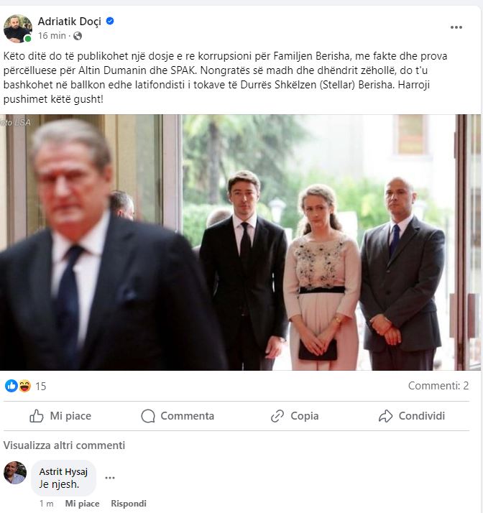
Task: Open Astrit Hysaj's avatar
Action: click(x=15, y=473)
